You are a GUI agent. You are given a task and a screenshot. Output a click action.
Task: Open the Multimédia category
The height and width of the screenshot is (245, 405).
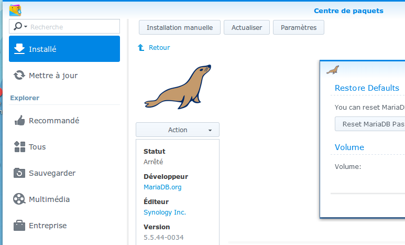(64, 199)
